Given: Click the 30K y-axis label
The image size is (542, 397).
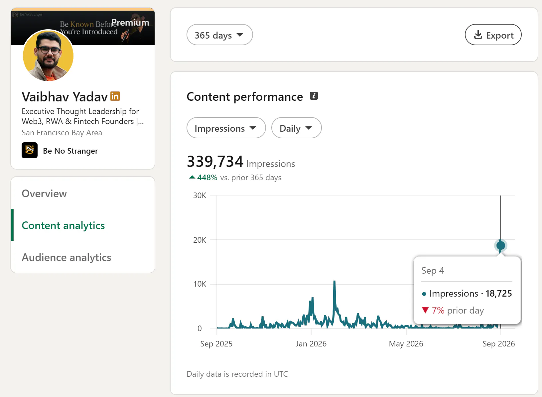Looking at the screenshot, I should click(200, 196).
